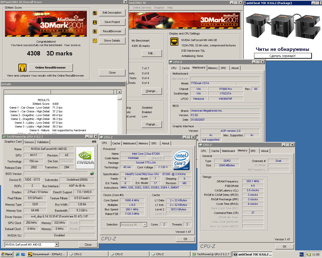Open the Help menu in 3DMark2001 SE
This screenshot has height=258, width=322.
coord(170,8)
